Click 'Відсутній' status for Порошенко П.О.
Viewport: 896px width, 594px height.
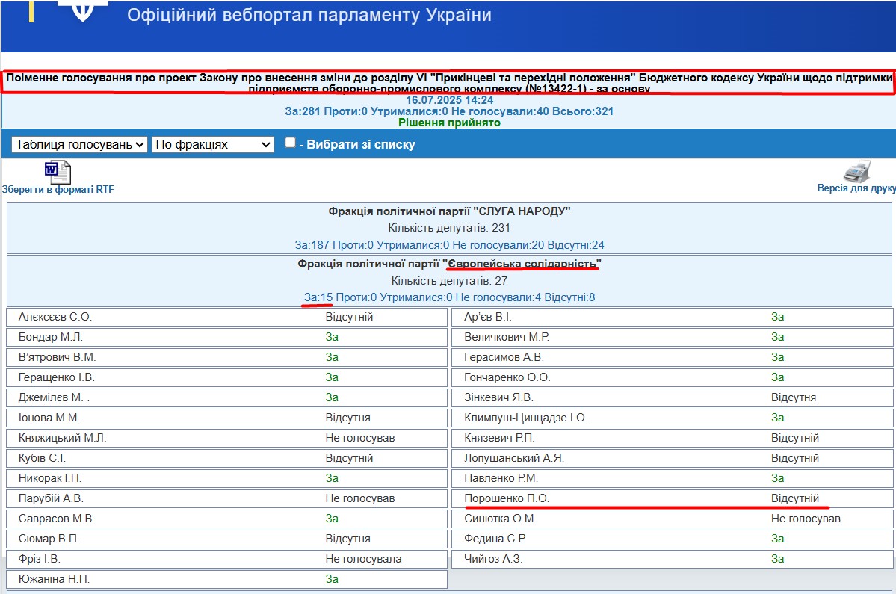[x=795, y=498]
